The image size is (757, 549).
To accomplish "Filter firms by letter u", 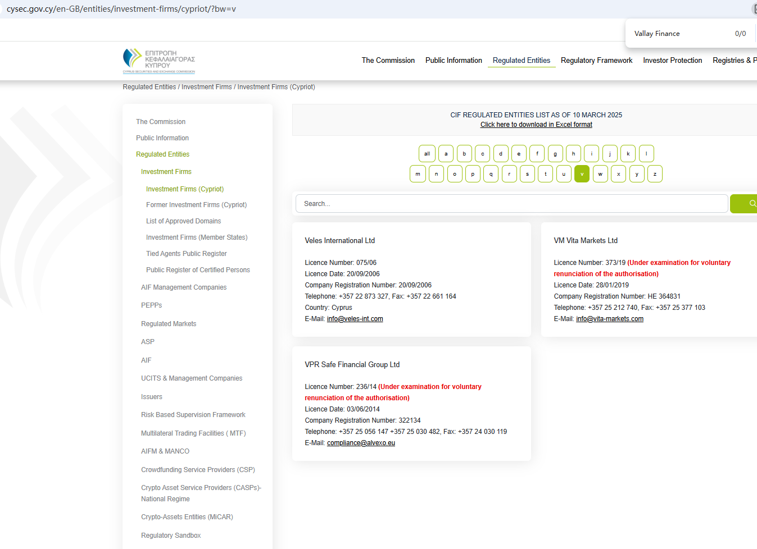I will click(x=564, y=174).
